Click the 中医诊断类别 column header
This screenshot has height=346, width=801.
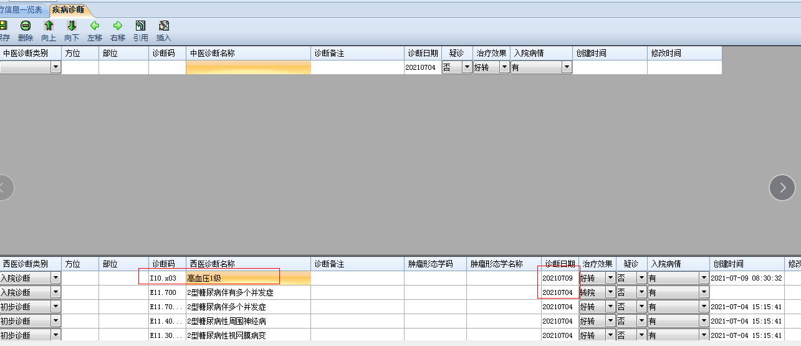31,53
